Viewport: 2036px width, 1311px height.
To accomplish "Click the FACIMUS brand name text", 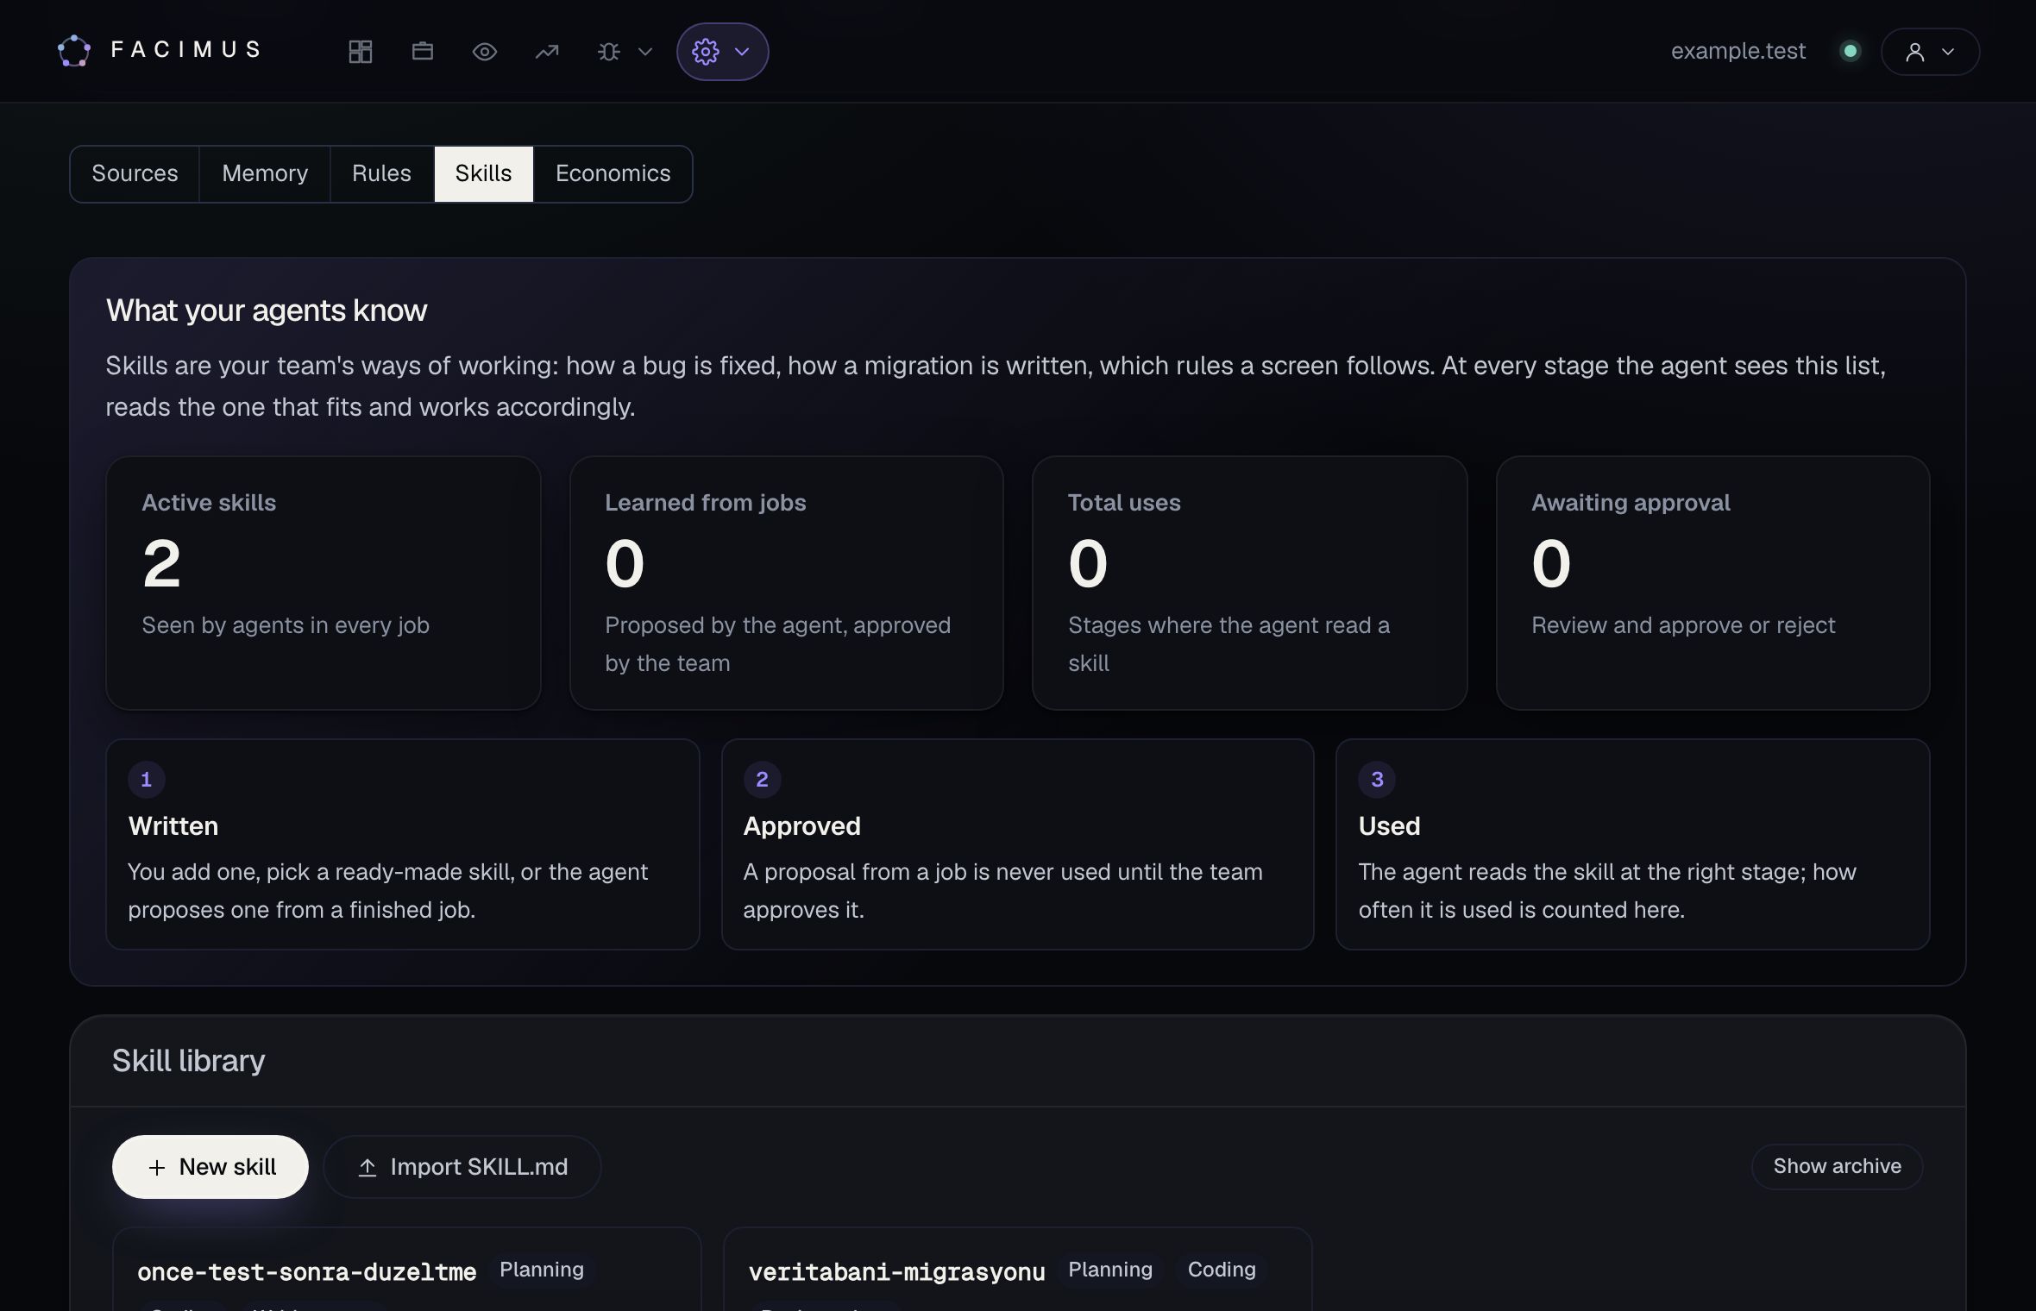I will (x=185, y=49).
